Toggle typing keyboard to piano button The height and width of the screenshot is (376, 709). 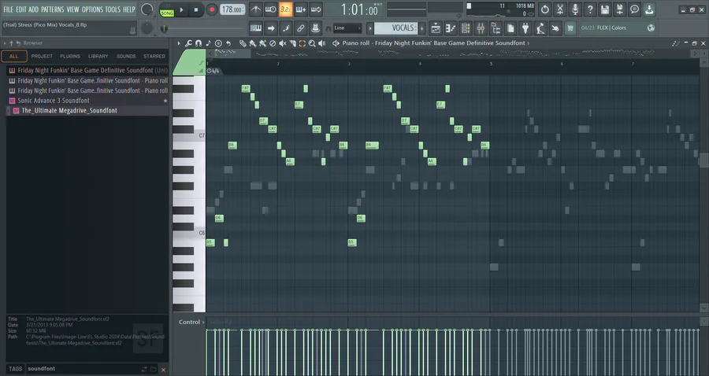click(x=255, y=28)
